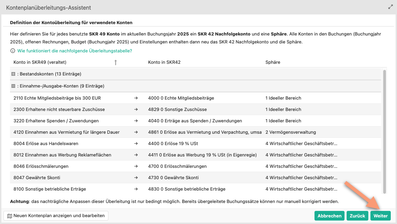
Task: Change Sphäre of row 8004 Erlöse aus Handelswaren
Action: [x=301, y=144]
